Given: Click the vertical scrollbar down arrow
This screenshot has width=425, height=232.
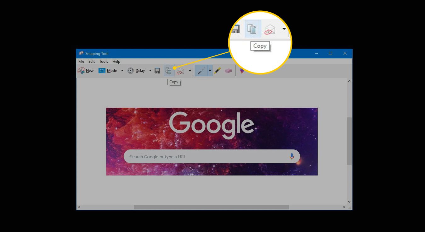Looking at the screenshot, I should tap(349, 202).
